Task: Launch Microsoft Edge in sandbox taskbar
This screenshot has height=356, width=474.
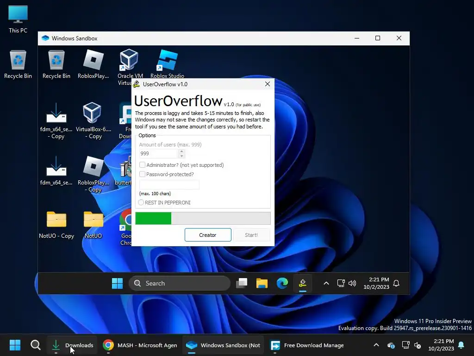Action: (282, 283)
